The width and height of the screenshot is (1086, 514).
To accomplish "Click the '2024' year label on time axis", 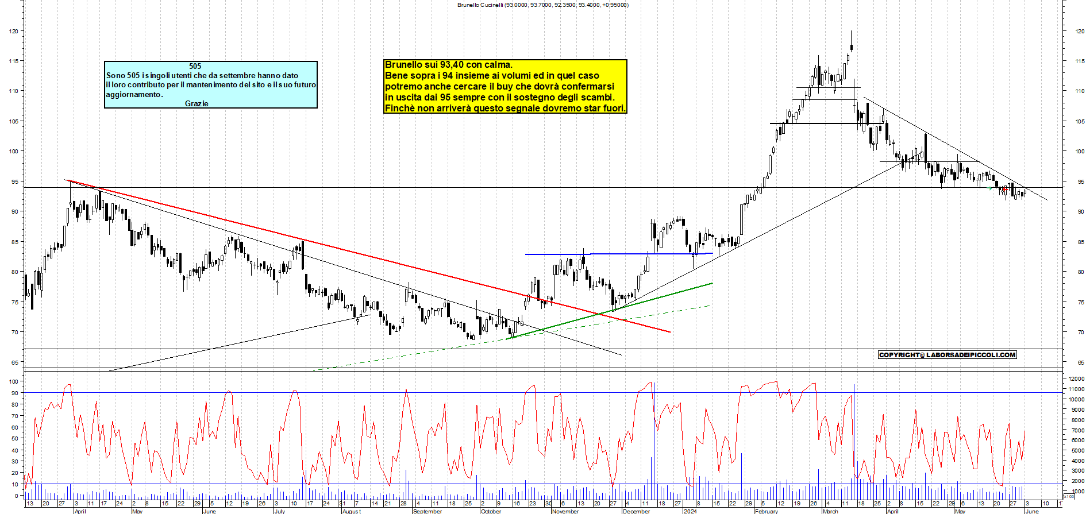I will coord(690,511).
